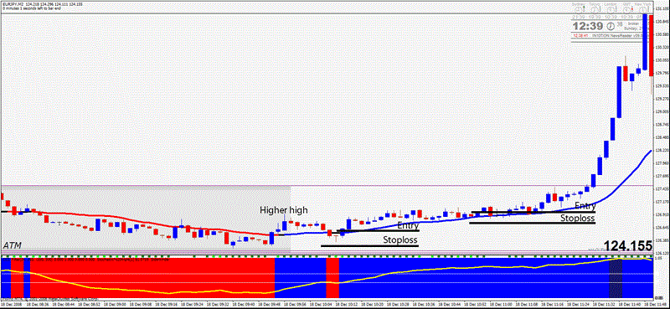
Task: Click the News Reader countdown row
Action: (608, 35)
